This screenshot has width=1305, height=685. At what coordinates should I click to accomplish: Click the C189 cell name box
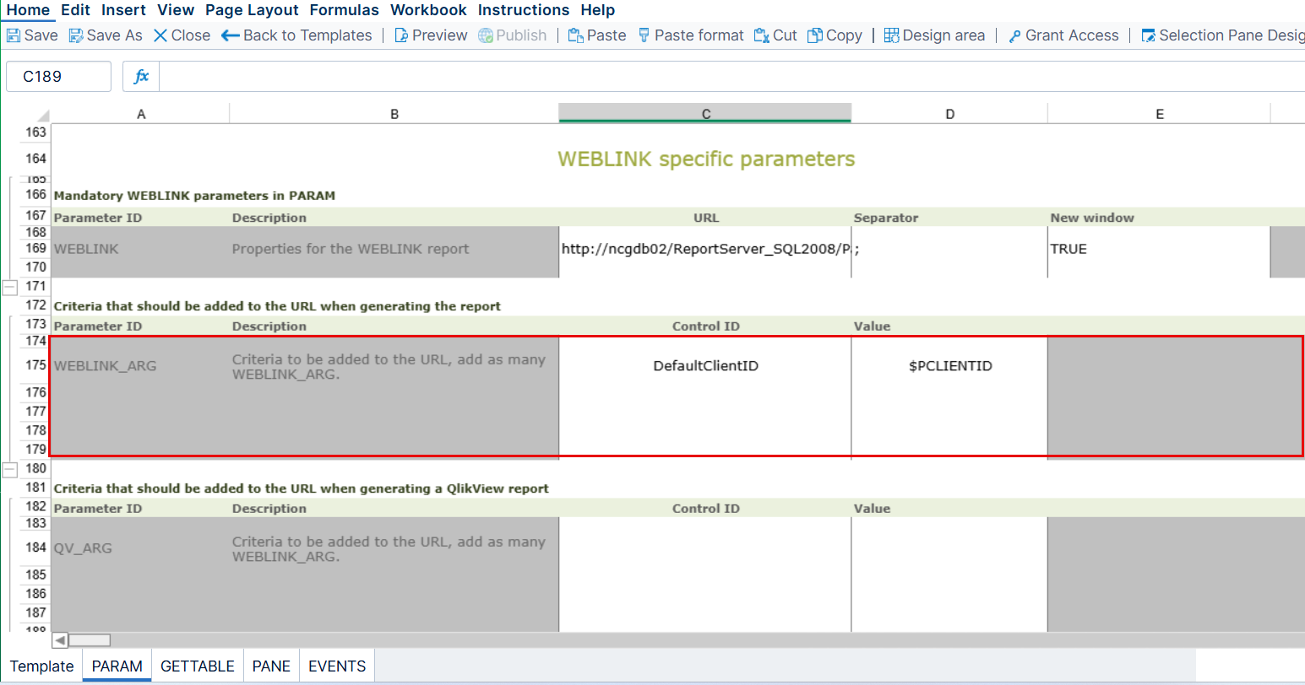(x=58, y=76)
